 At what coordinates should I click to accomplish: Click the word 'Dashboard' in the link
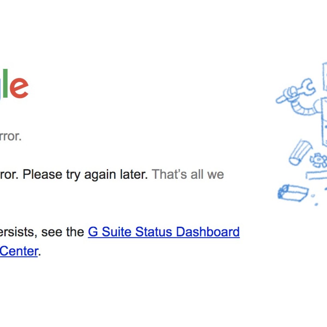[208, 232]
